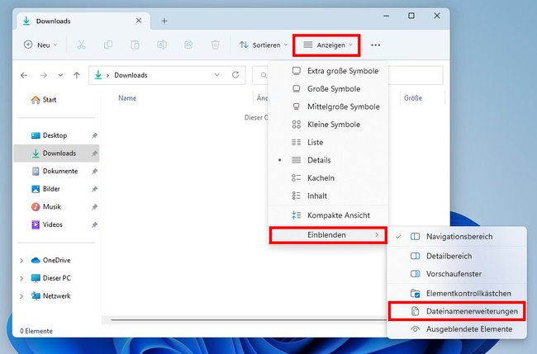The width and height of the screenshot is (537, 354).
Task: Maximize the Explorer window
Action: point(411,16)
